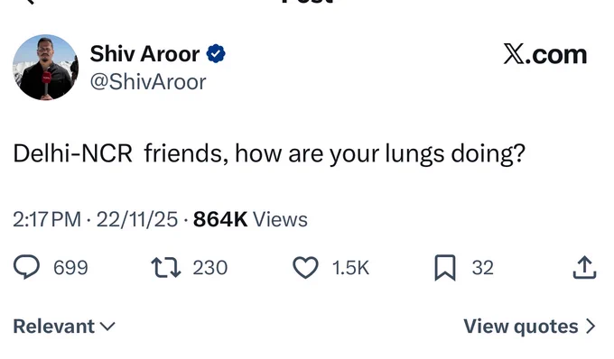The image size is (614, 359).
Task: Repost this tweet using the retweet icon
Action: pos(166,268)
